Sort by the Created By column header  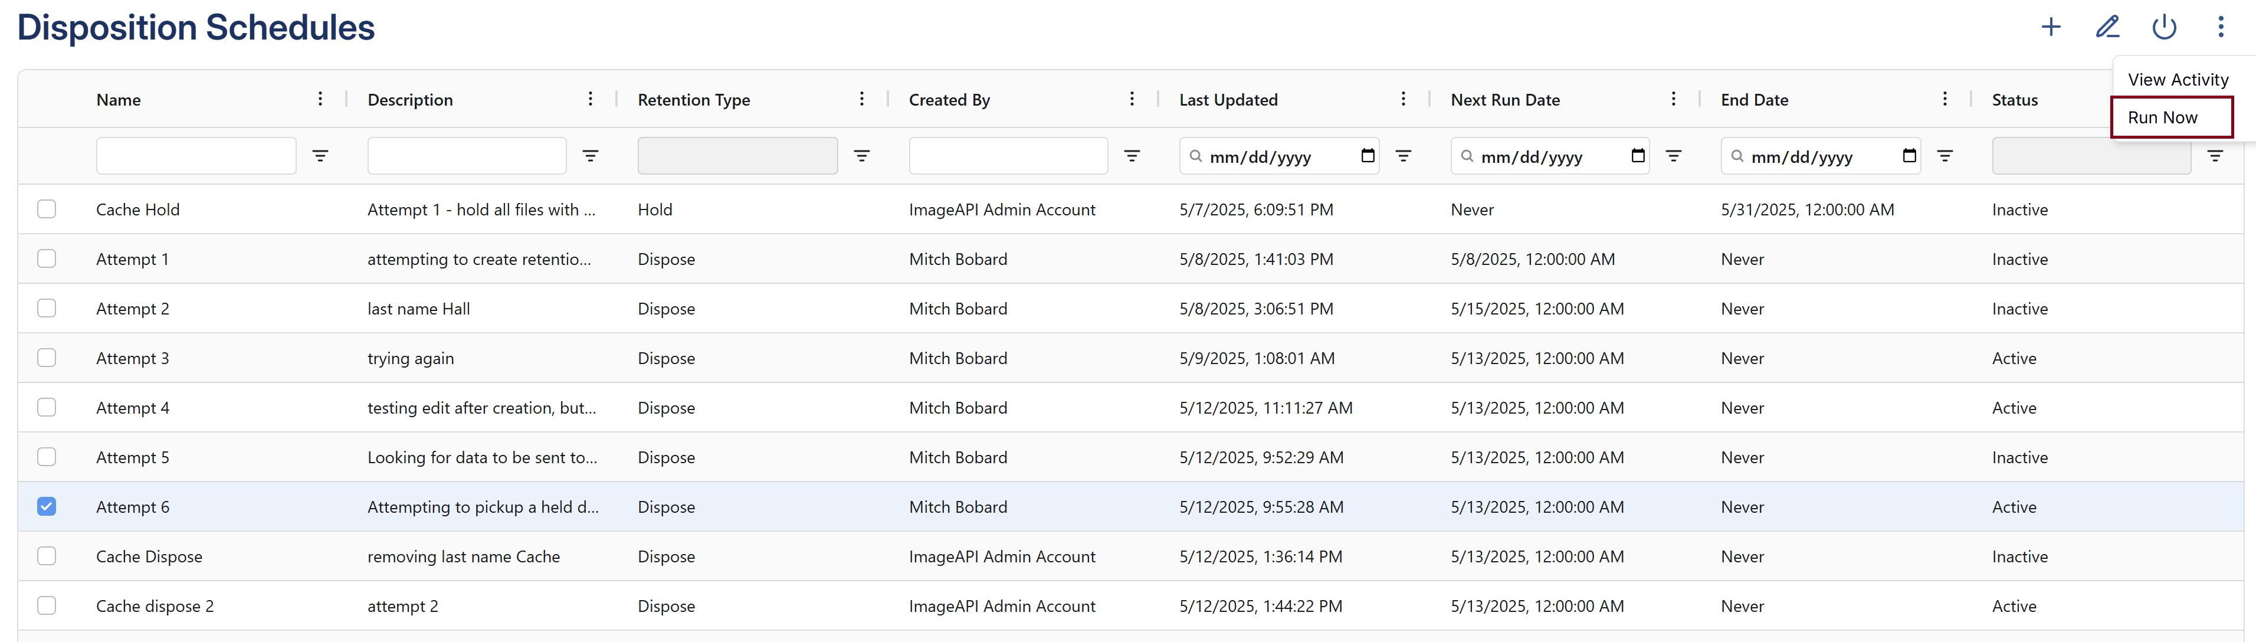949,100
